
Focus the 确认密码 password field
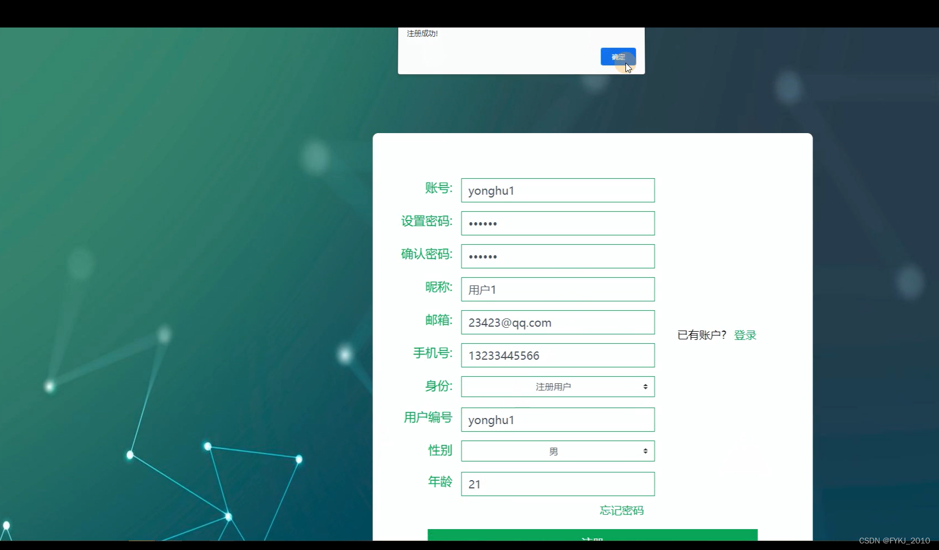click(558, 256)
